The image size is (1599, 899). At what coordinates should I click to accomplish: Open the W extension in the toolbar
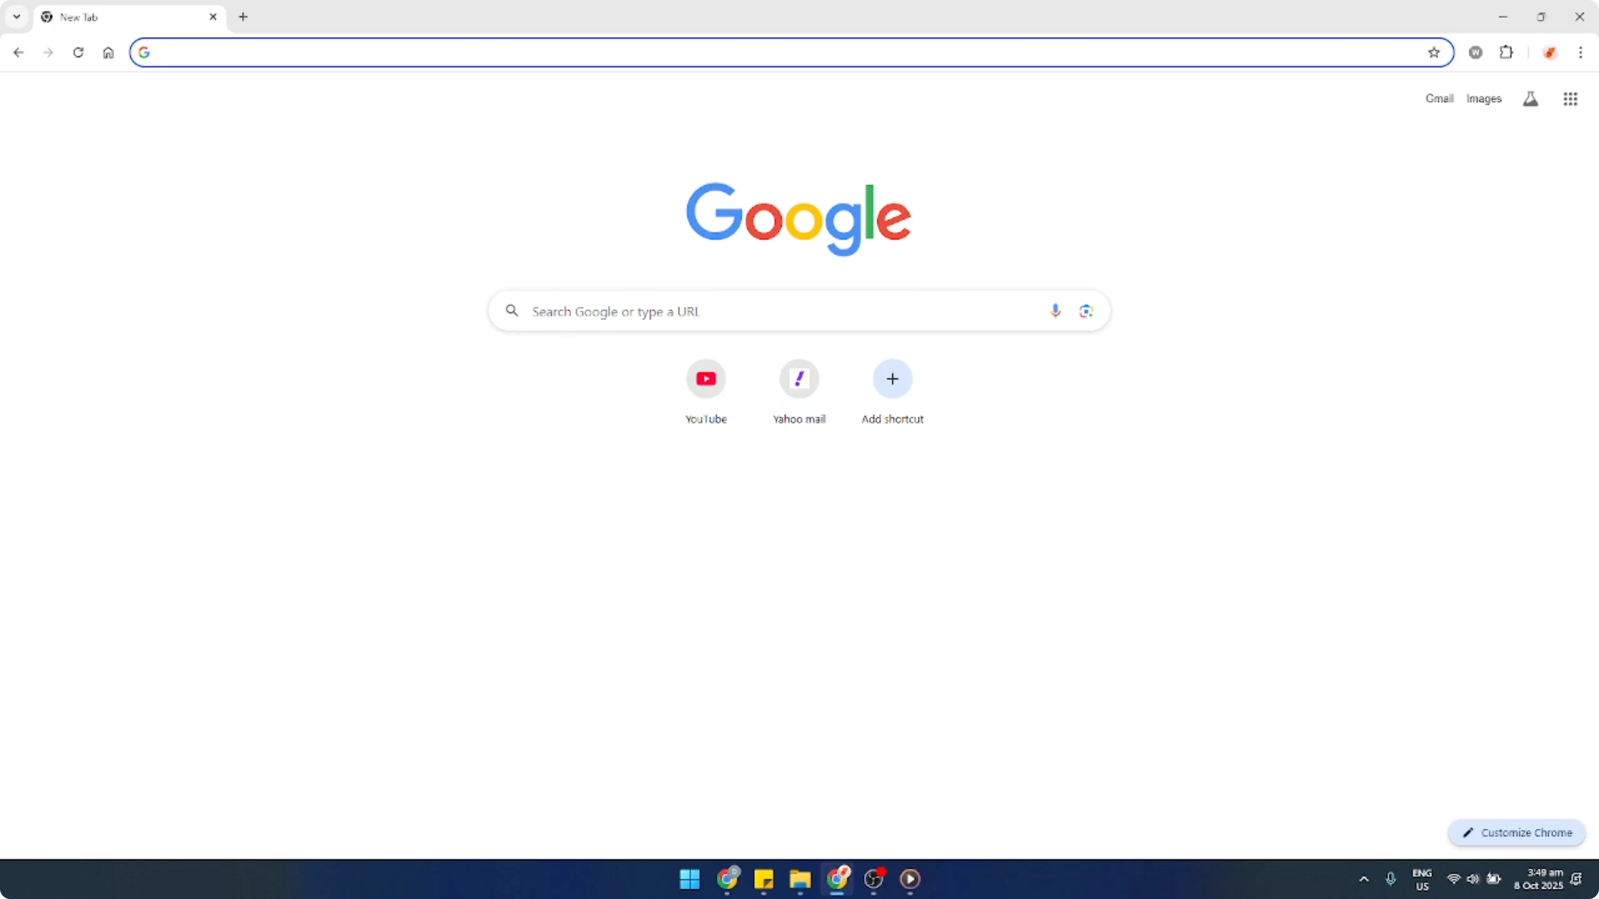coord(1476,53)
